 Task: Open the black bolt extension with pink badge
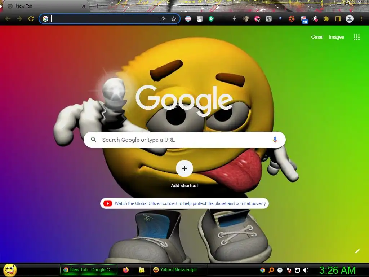[315, 19]
